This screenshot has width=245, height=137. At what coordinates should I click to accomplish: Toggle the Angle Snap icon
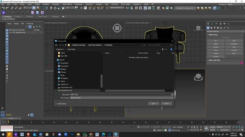click(94, 8)
